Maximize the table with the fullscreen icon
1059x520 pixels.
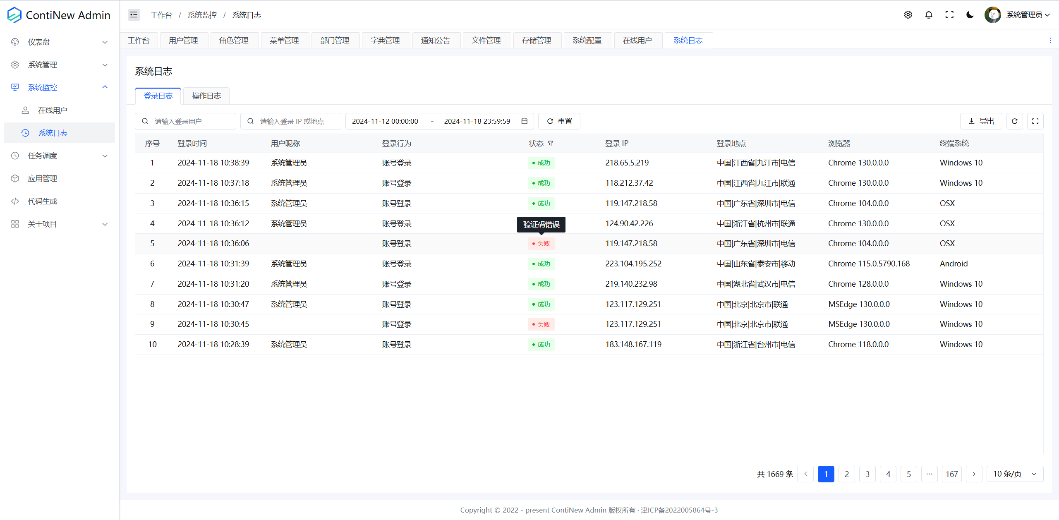[1035, 121]
